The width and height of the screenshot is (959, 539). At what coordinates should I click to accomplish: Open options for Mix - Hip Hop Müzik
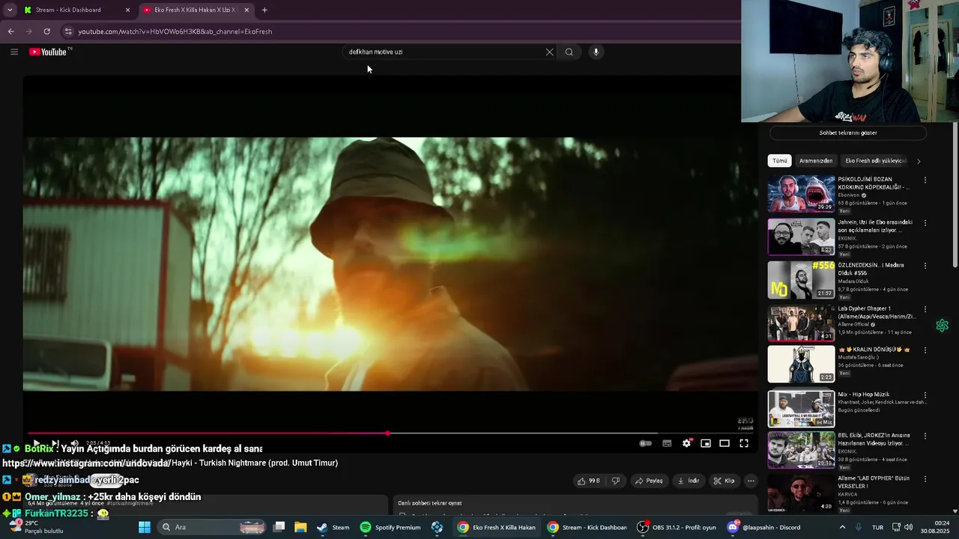click(x=925, y=395)
